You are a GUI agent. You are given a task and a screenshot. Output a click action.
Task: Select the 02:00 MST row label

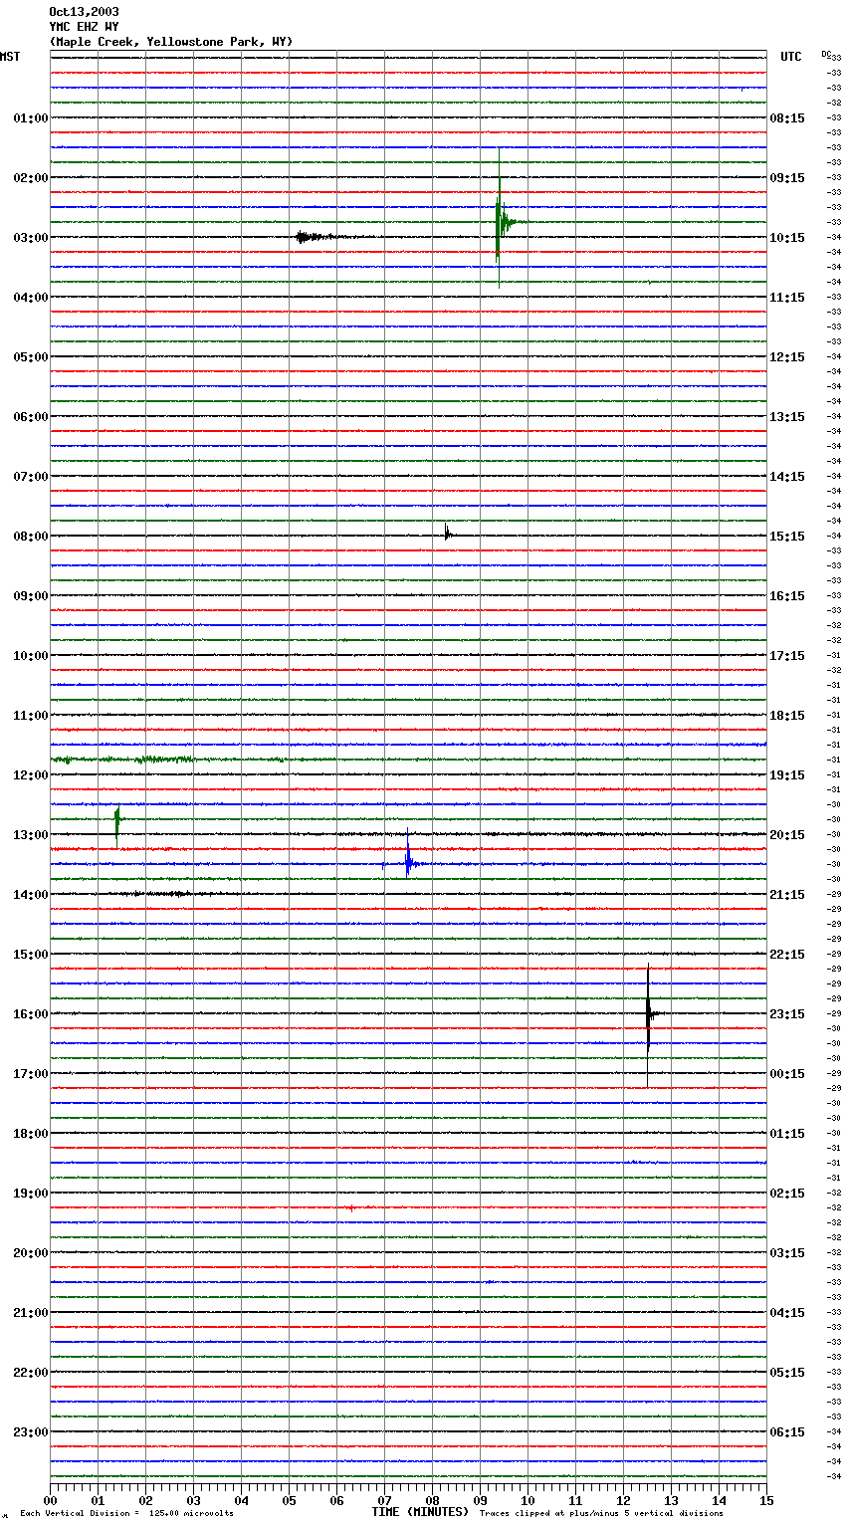(31, 178)
